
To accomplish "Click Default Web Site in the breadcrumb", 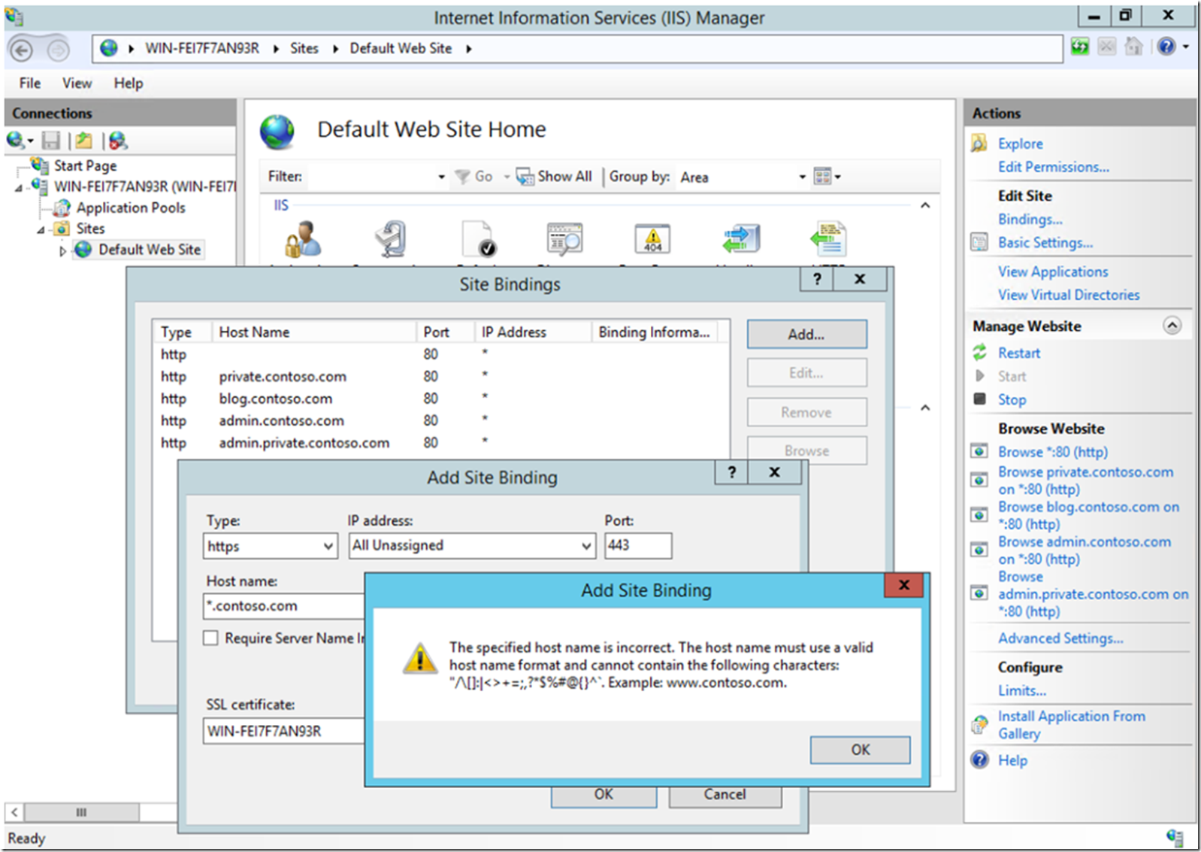I will [401, 48].
